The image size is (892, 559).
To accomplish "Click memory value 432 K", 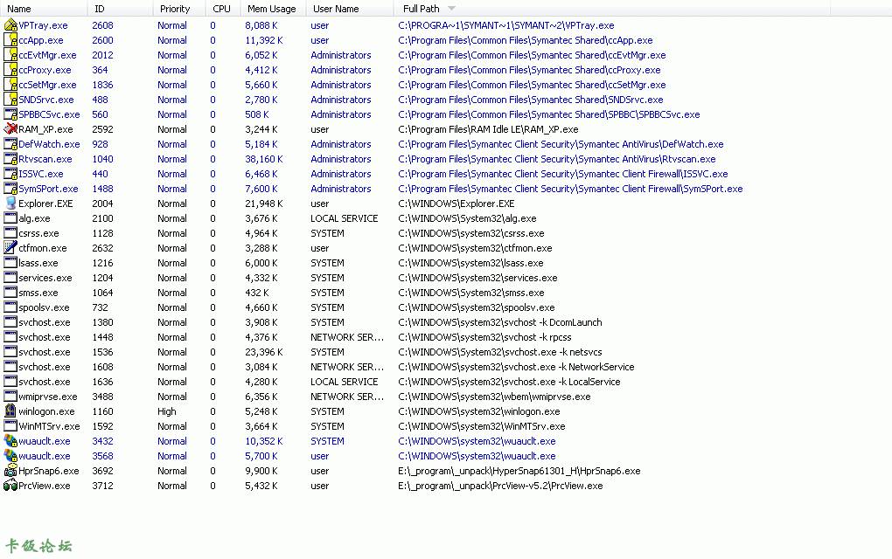I will pyautogui.click(x=257, y=293).
